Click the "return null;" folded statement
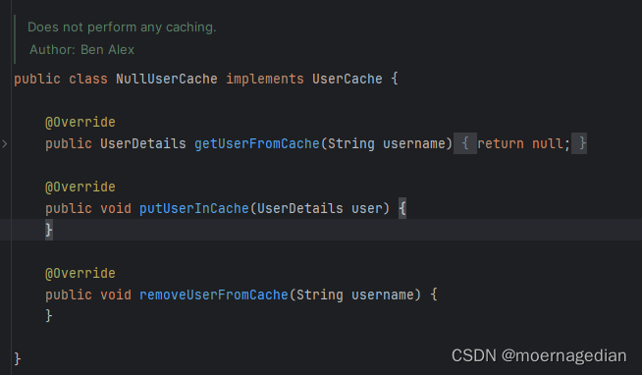Image resolution: width=642 pixels, height=375 pixels. click(x=523, y=143)
